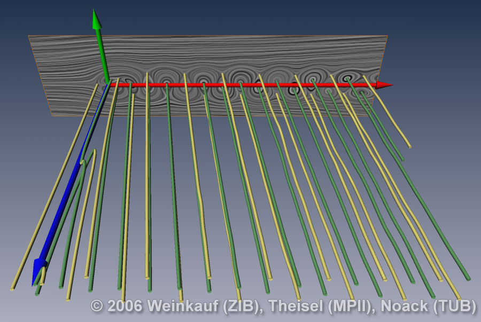Click the blue Z-axis arrowhead

click(38, 269)
